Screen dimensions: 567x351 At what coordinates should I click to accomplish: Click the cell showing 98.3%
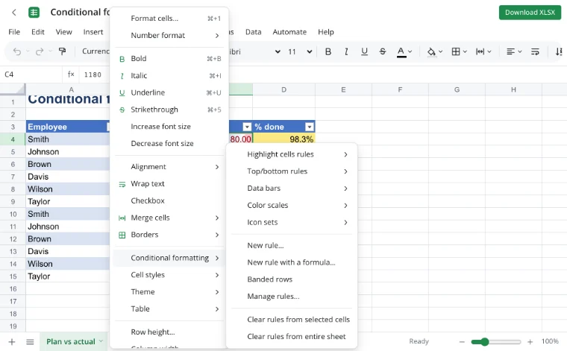pyautogui.click(x=283, y=139)
